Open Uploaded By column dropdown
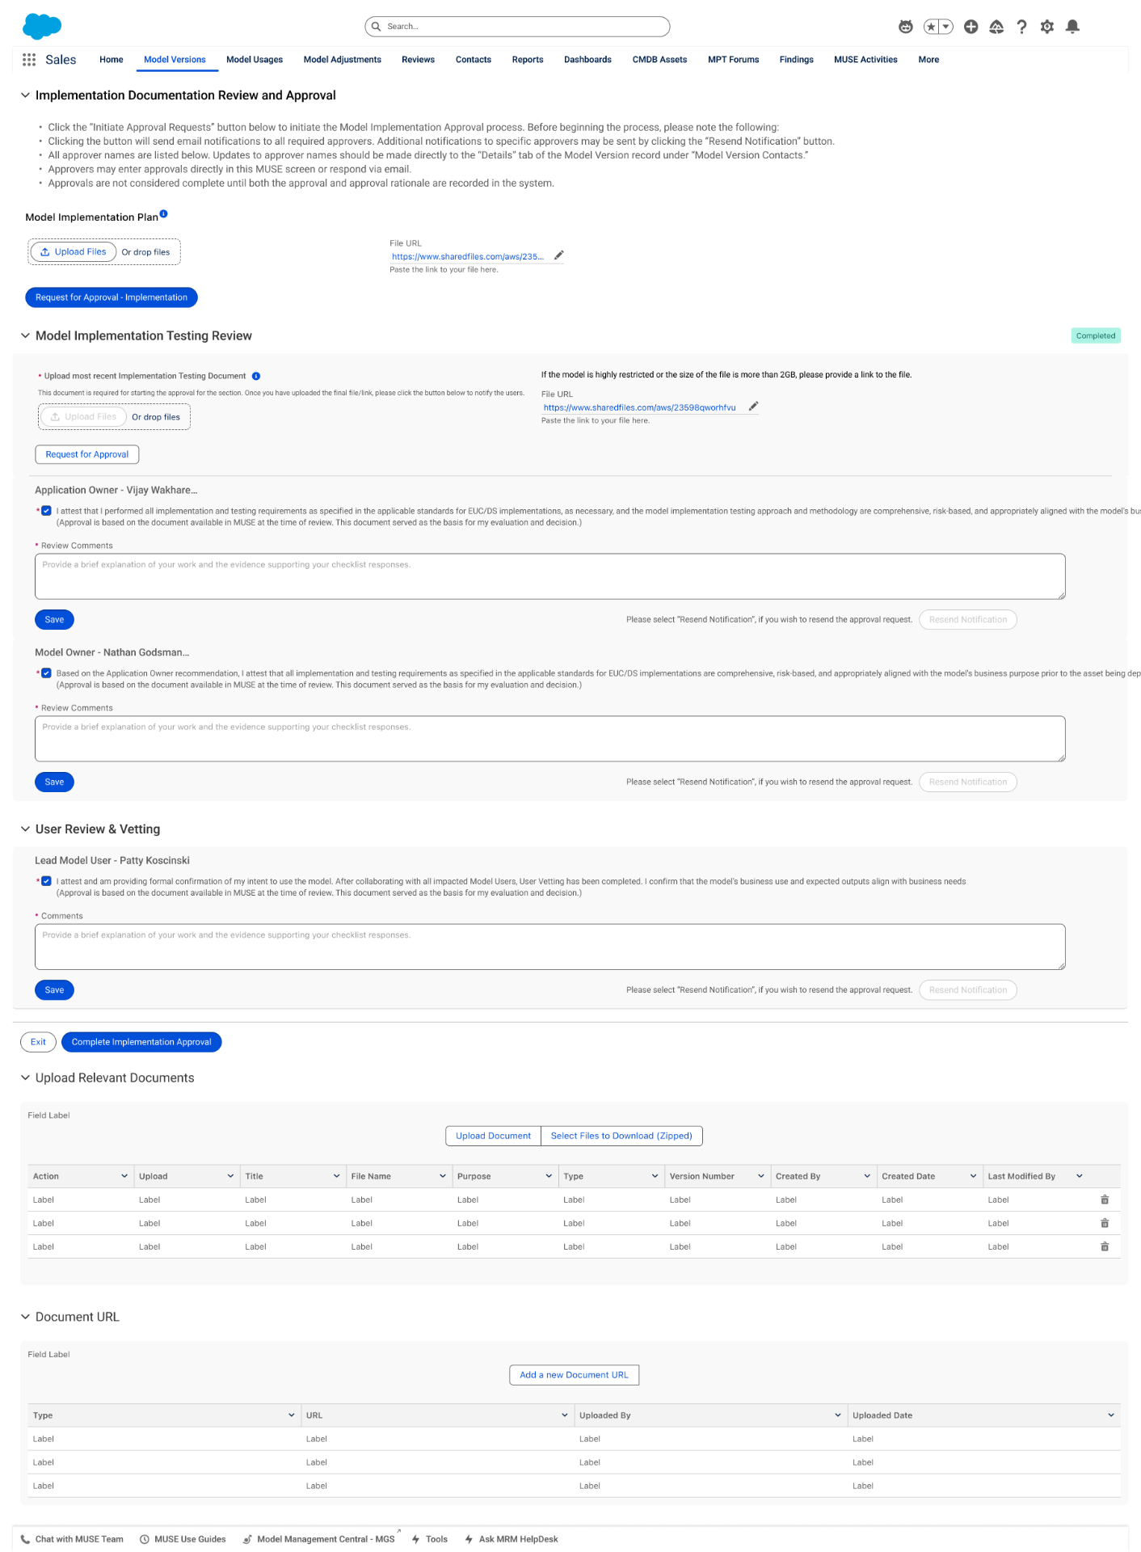The width and height of the screenshot is (1141, 1552). click(x=838, y=1415)
